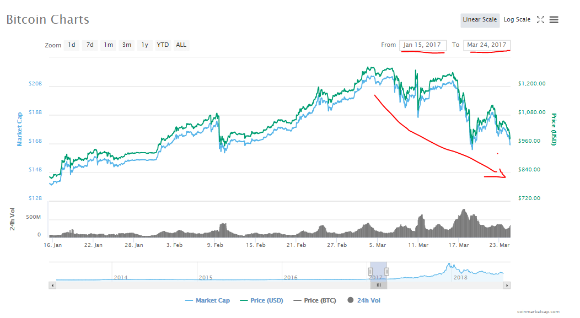580x318 pixels.
Task: Select the 1m zoom range
Action: coord(108,45)
